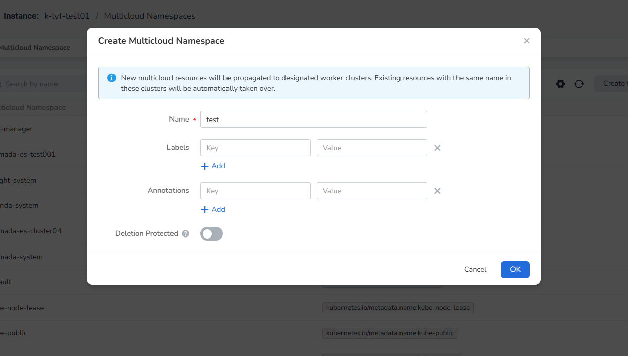Click the info icon in the notice banner

tap(111, 78)
